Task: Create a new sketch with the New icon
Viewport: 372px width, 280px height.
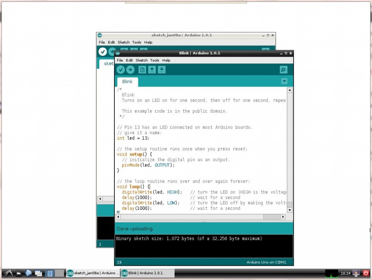Action: (142, 69)
